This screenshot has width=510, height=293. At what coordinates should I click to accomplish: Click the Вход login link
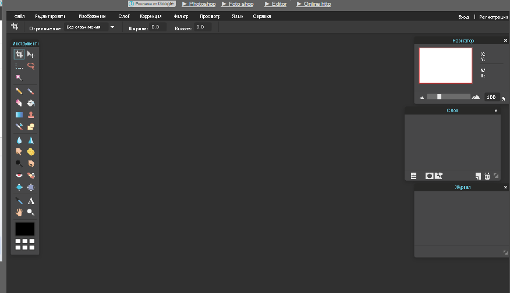463,17
